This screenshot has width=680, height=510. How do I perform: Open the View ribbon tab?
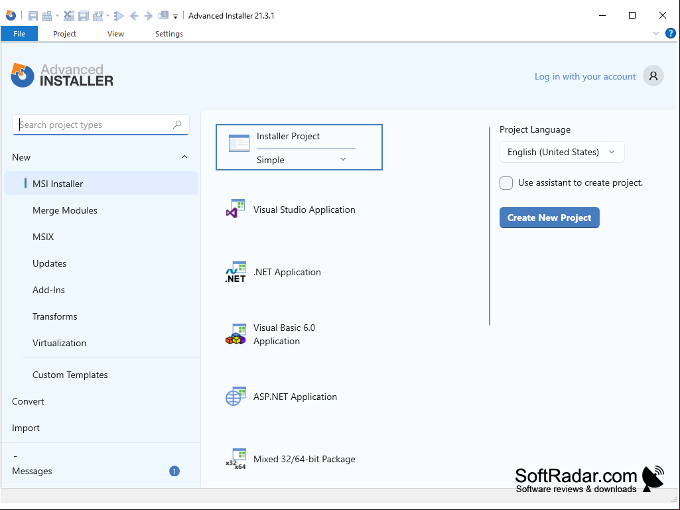click(116, 34)
